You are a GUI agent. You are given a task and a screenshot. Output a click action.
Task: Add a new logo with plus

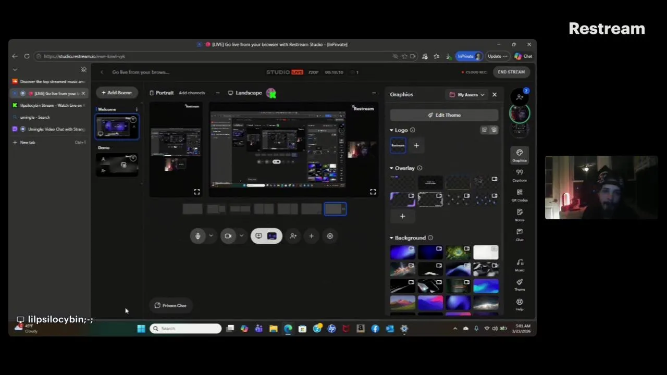click(x=416, y=146)
